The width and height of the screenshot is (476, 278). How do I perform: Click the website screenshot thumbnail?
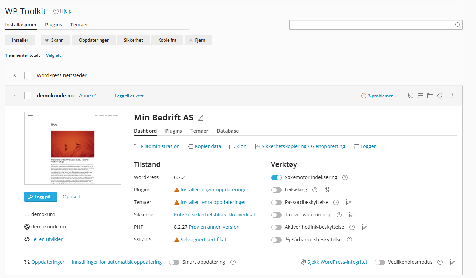pyautogui.click(x=73, y=148)
